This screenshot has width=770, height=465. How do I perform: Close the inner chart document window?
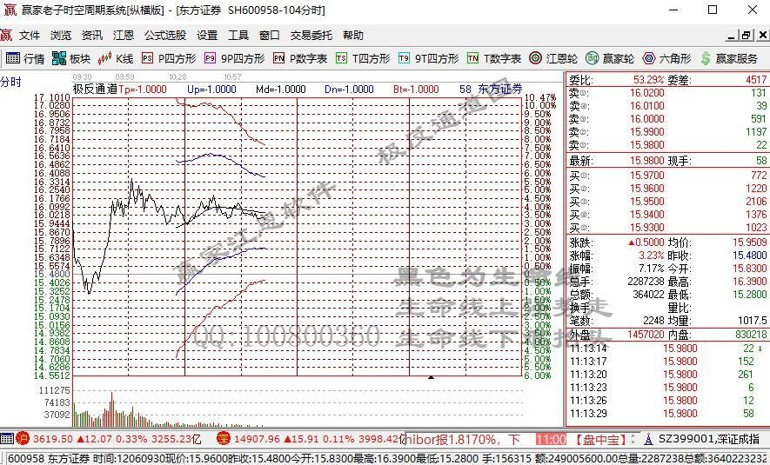click(763, 36)
